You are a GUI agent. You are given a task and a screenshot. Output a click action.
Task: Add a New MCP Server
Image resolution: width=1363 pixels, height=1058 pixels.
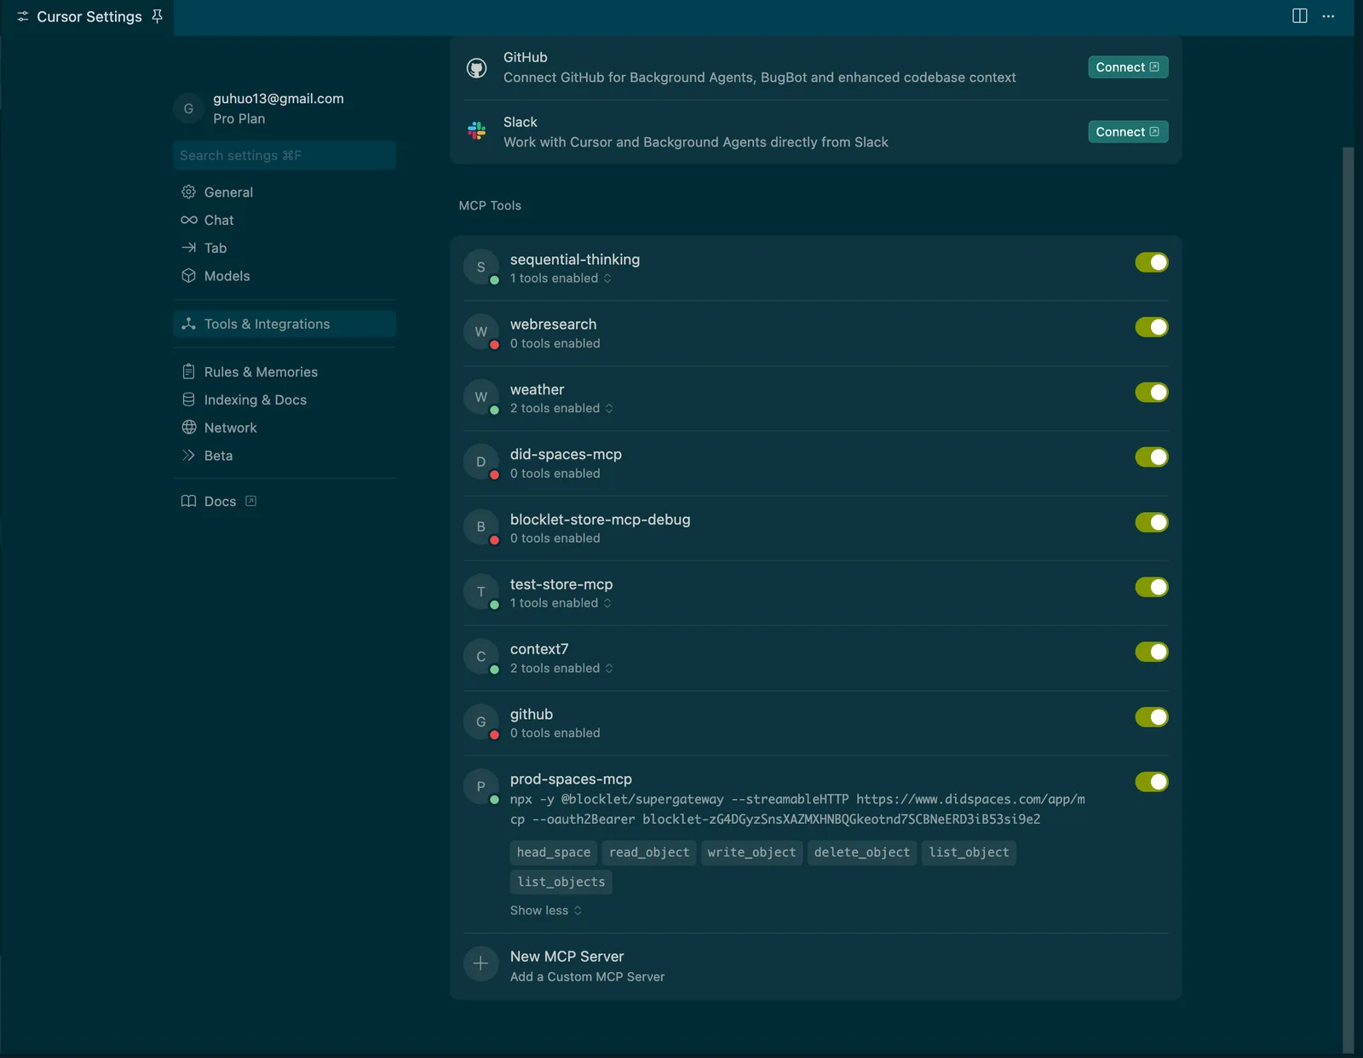[x=815, y=966]
